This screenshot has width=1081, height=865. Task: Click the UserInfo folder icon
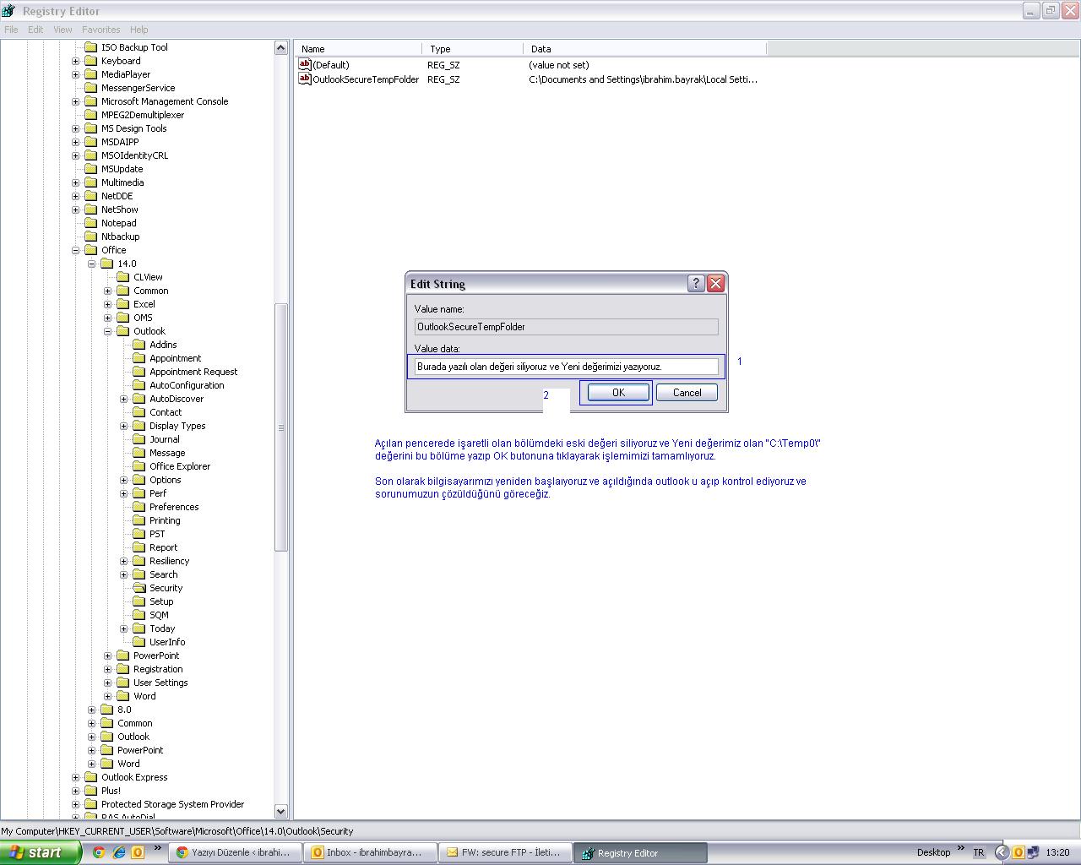tap(139, 642)
